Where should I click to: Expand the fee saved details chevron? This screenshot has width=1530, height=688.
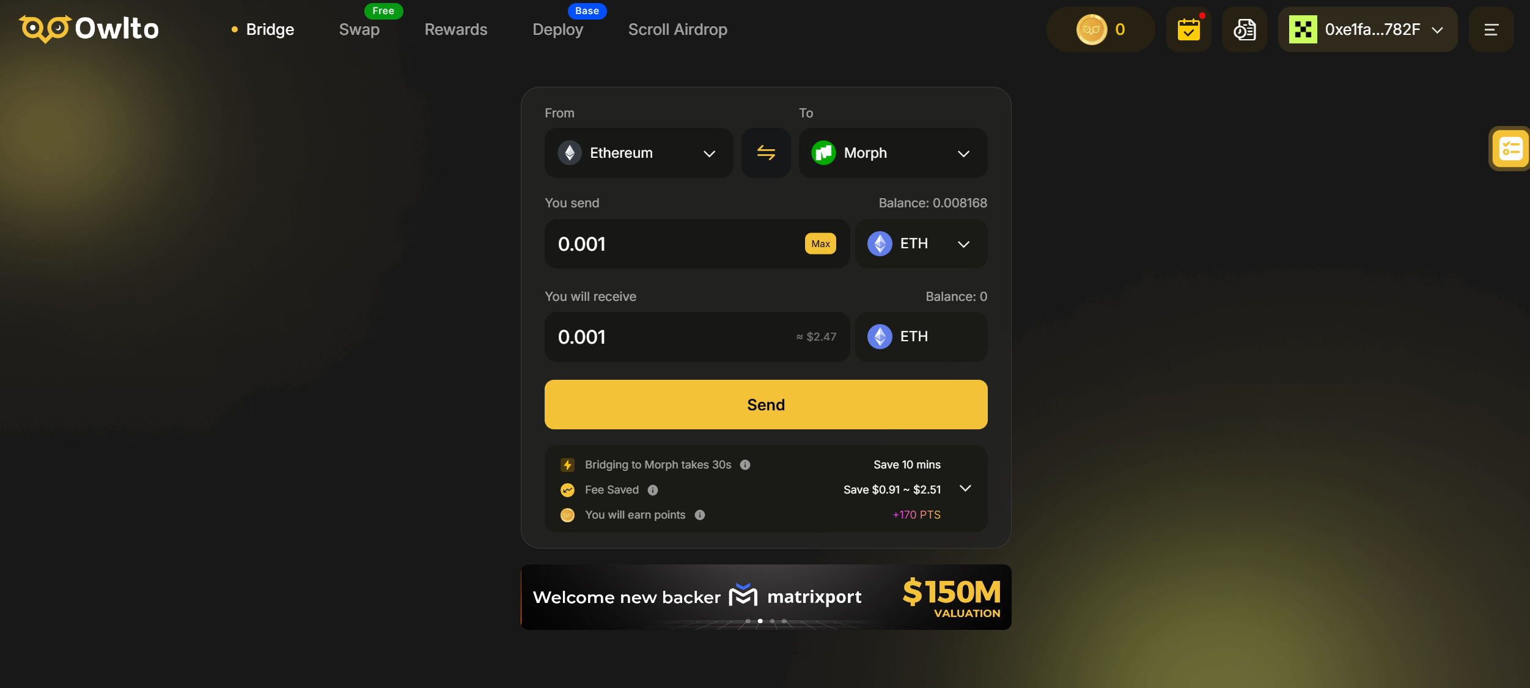pos(967,489)
